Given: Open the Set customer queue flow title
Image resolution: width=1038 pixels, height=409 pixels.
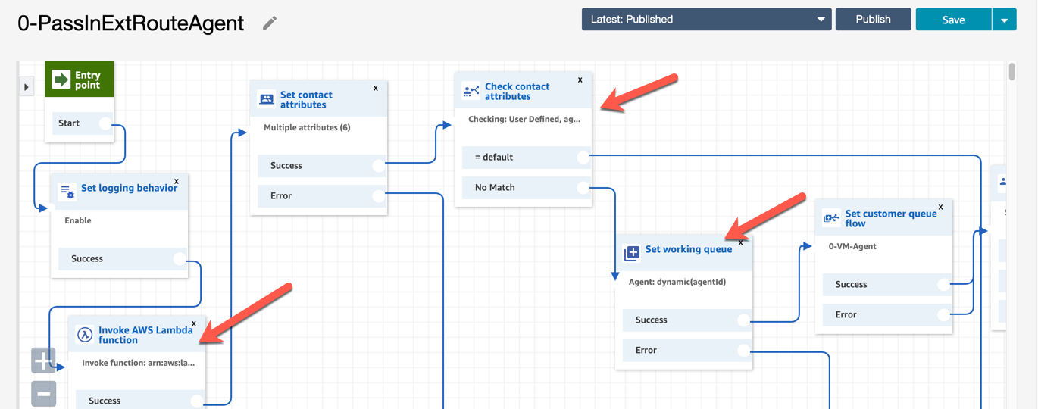Looking at the screenshot, I should (x=891, y=218).
